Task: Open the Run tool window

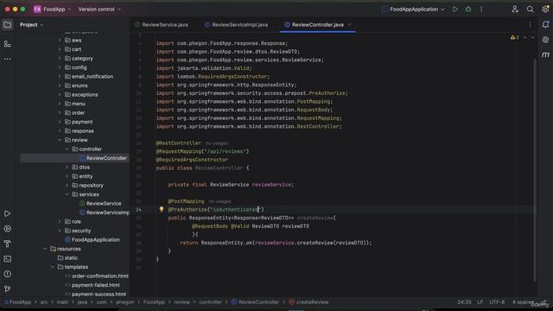Action: 8,213
